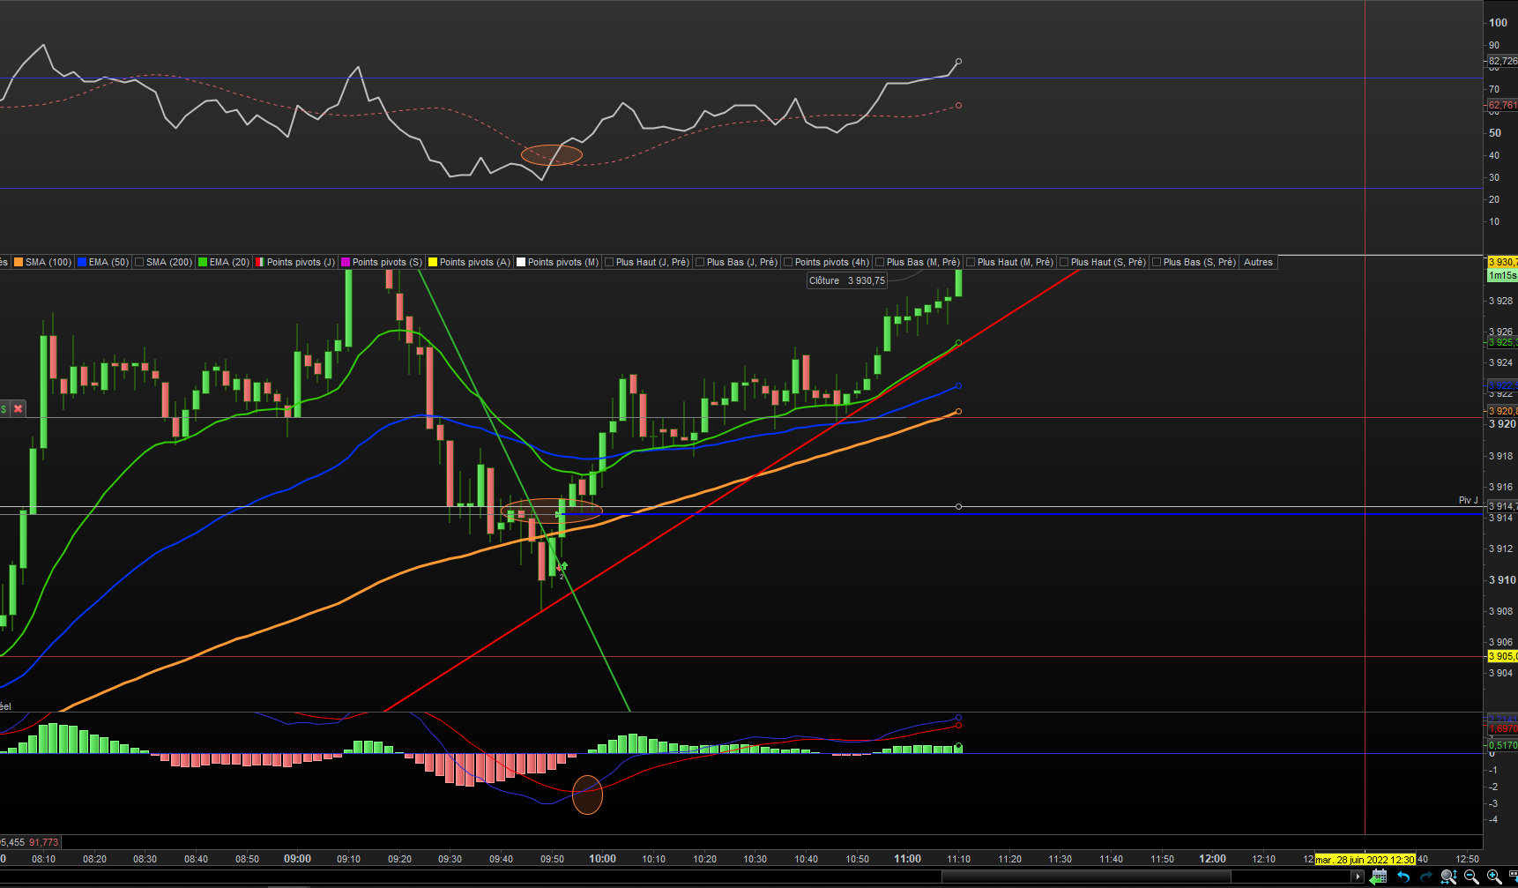Enable Plus Haut (J, Pré) line
1518x888 pixels.
pos(647,262)
